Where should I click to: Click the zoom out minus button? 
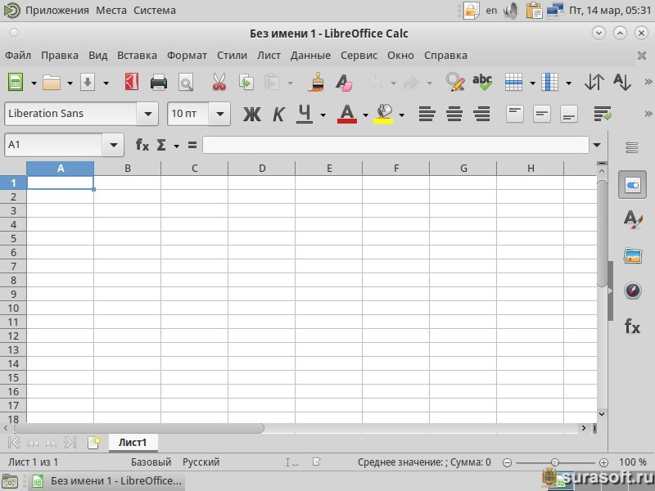507,462
